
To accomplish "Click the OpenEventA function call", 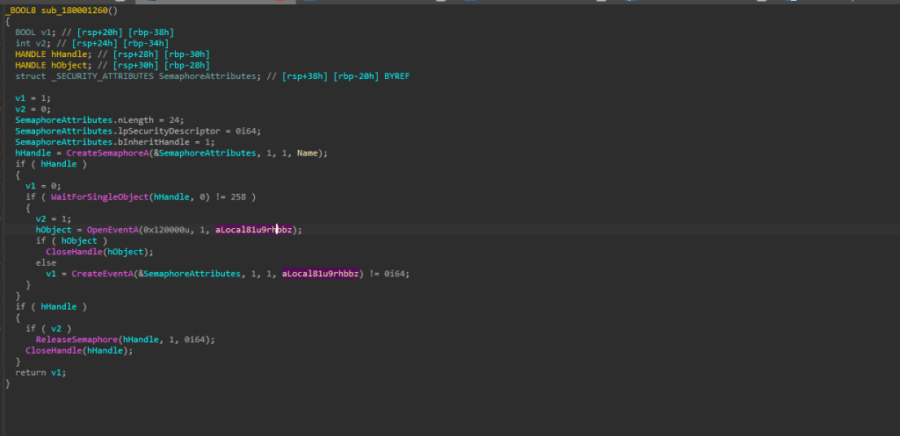I will tap(112, 230).
